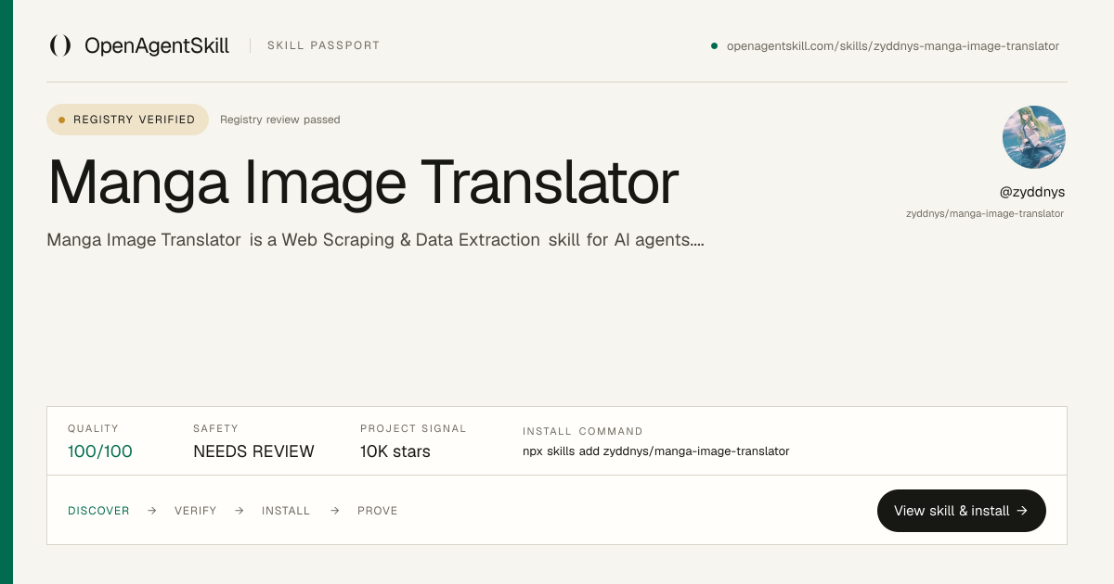Screen dimensions: 1114x584
Task: Click the OpenAgentSkill parentheses logo icon
Action: [x=60, y=45]
